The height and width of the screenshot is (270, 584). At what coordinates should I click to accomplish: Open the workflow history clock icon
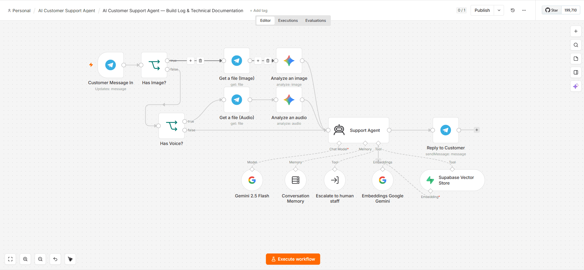pos(513,10)
